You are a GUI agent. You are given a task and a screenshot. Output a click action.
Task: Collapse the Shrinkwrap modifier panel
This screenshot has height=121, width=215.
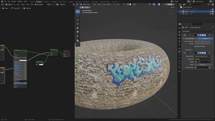tap(183, 53)
